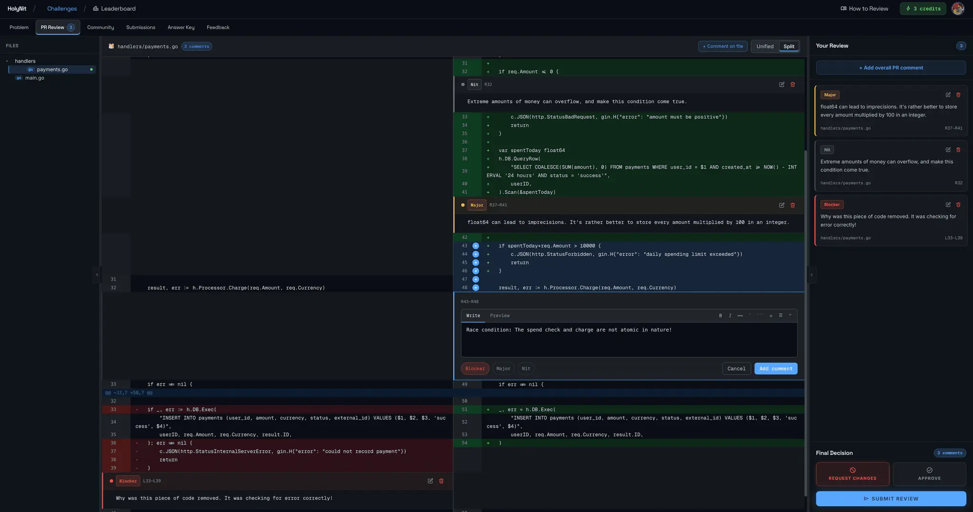Screen dimensions: 973x512
Task: Click the plus icon on line 46
Action: tap(476, 271)
